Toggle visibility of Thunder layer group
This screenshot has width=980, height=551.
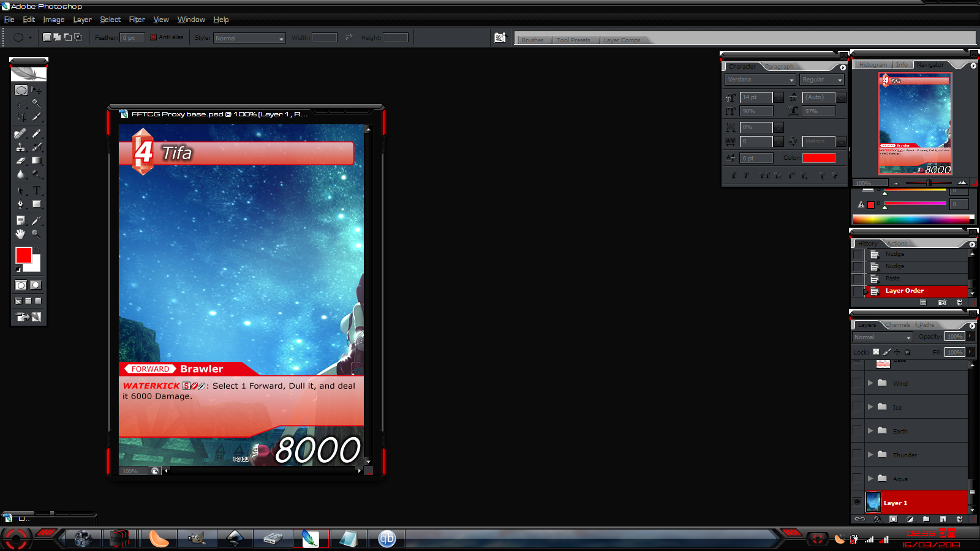pyautogui.click(x=857, y=454)
